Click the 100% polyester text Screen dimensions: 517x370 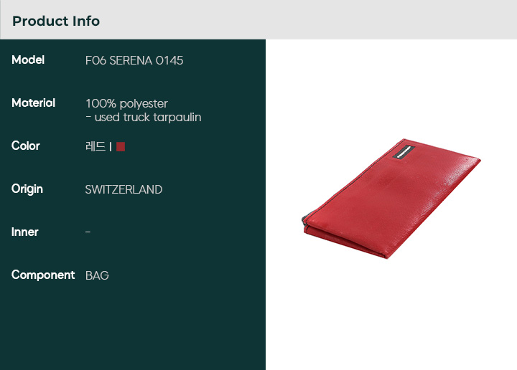(126, 104)
